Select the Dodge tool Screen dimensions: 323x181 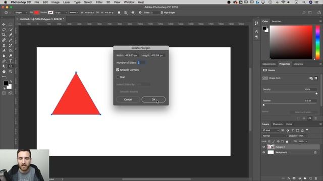tap(11, 56)
